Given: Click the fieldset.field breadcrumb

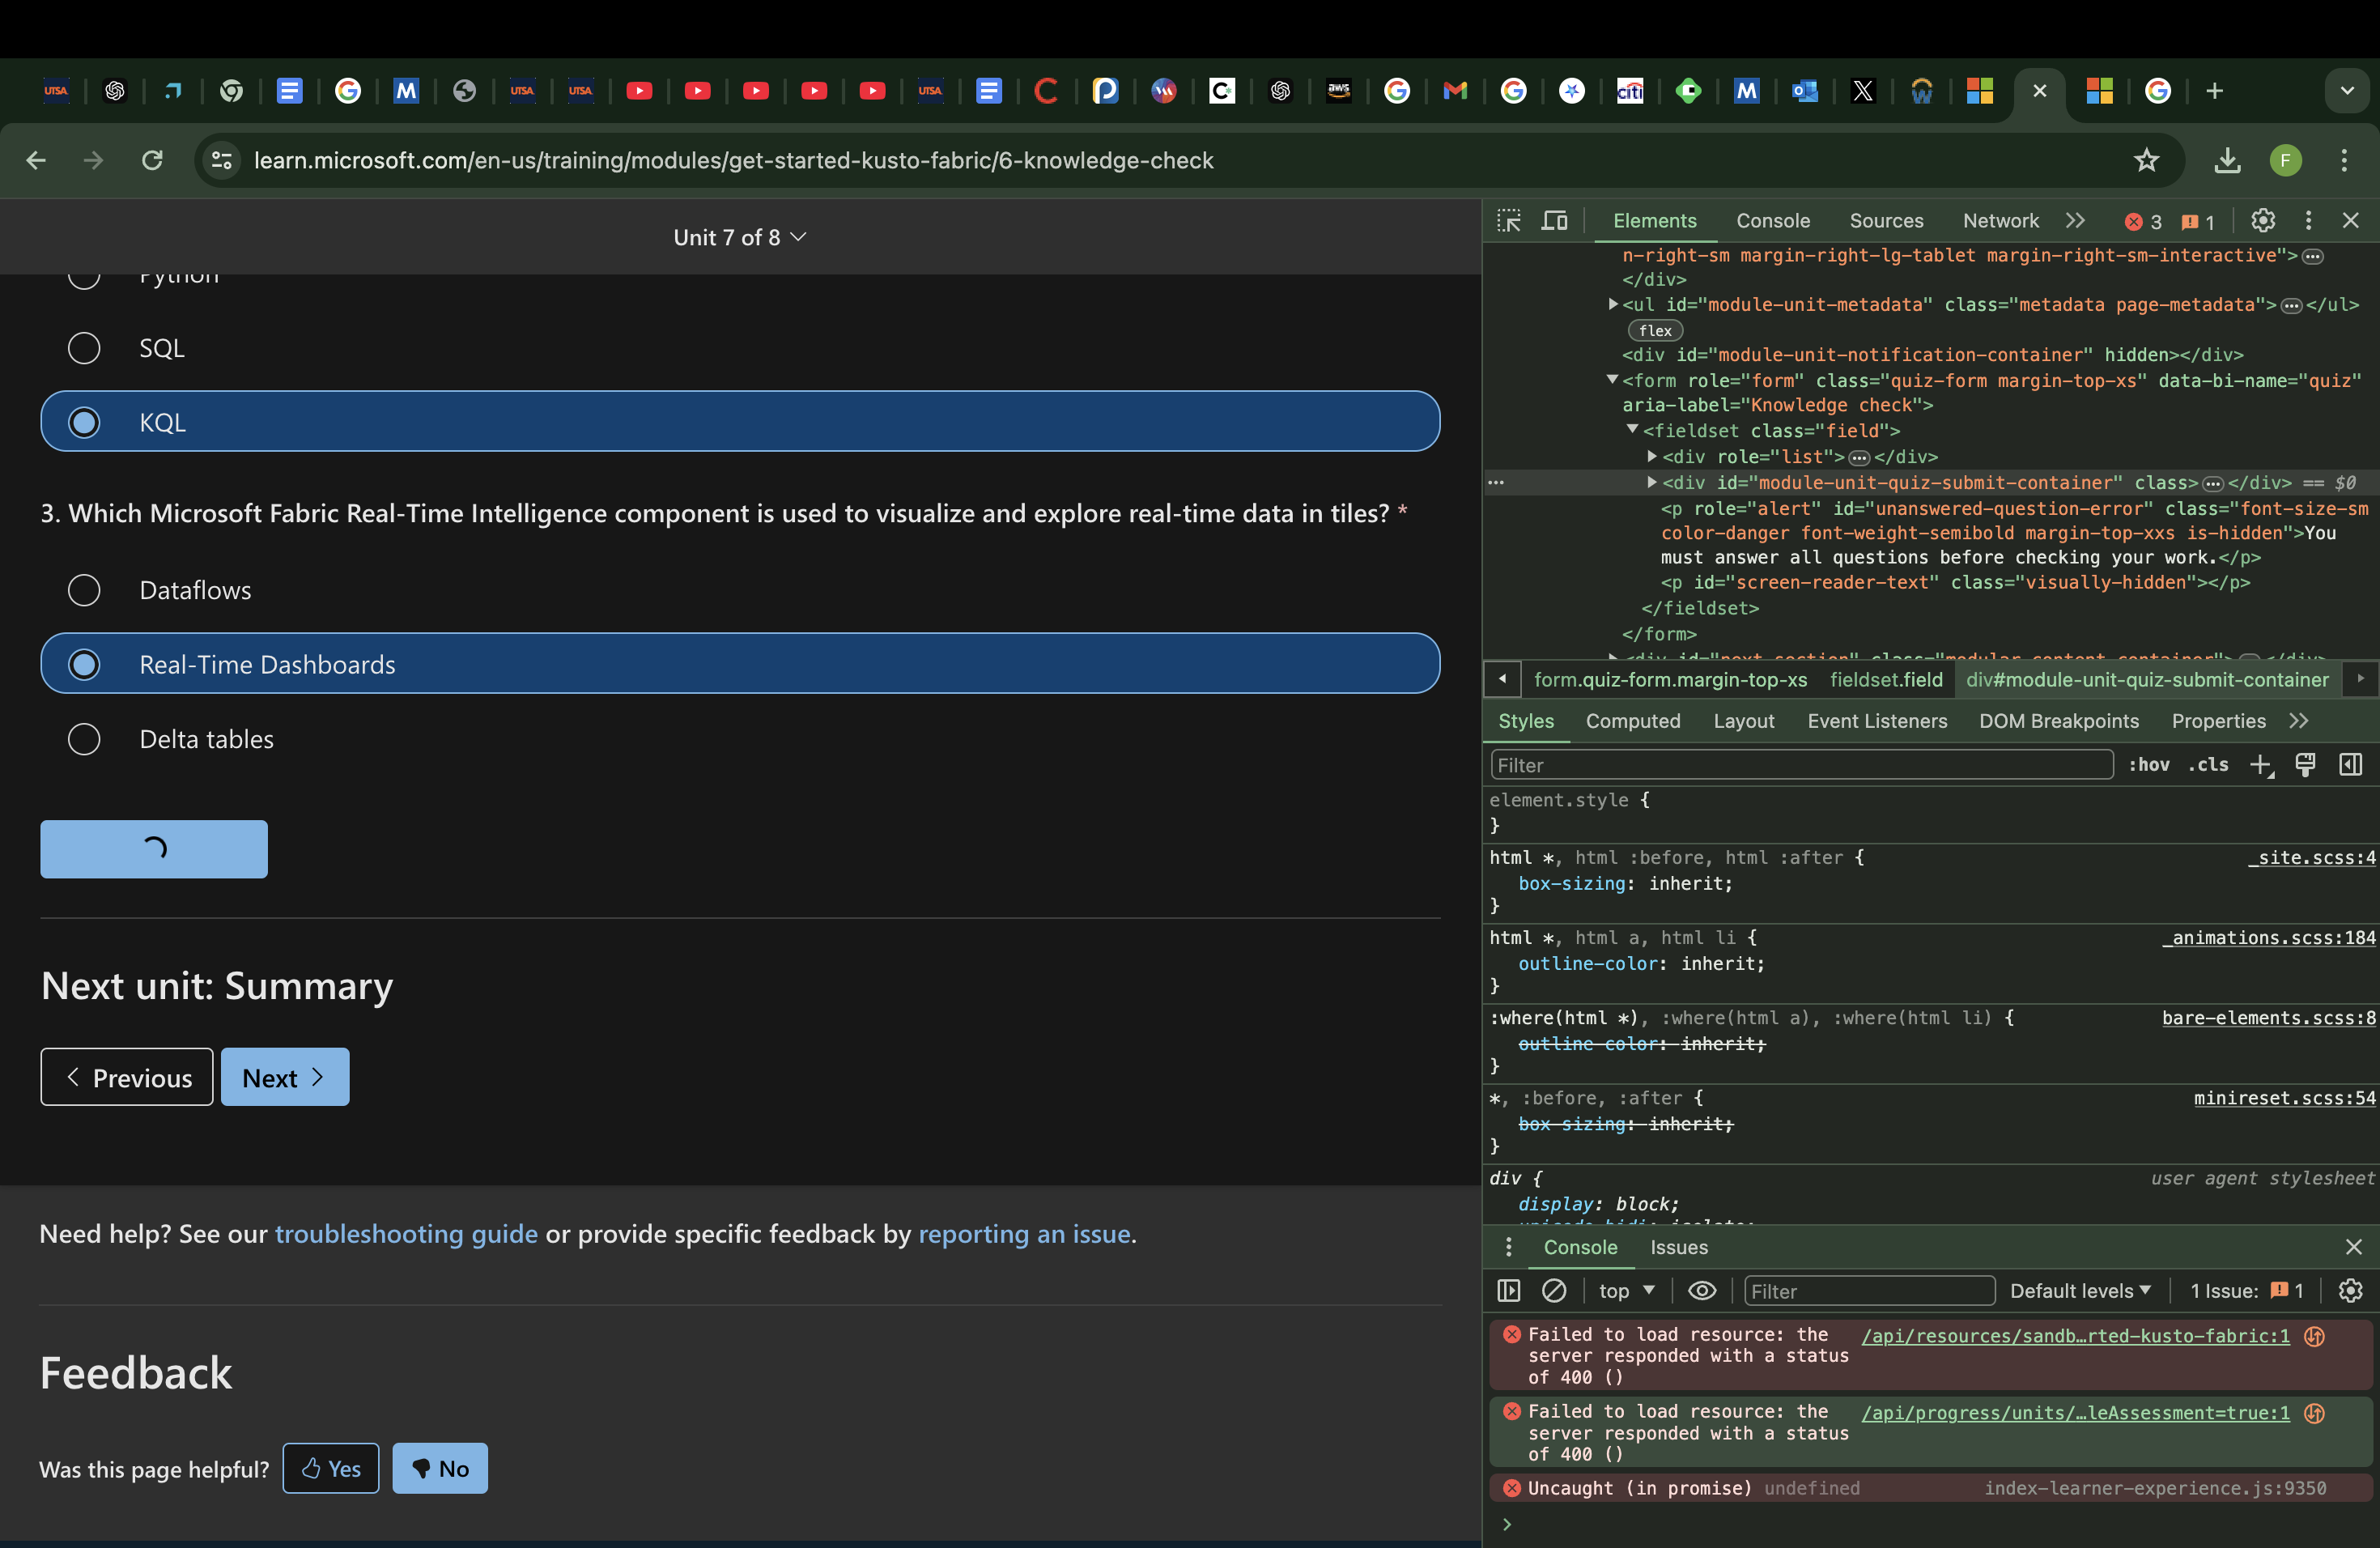Looking at the screenshot, I should [1886, 680].
